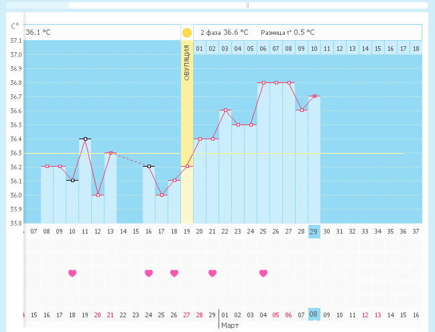Click the vertical yellow ОВУЛЯЦИЯ column label
435x332 pixels.
tap(186, 64)
